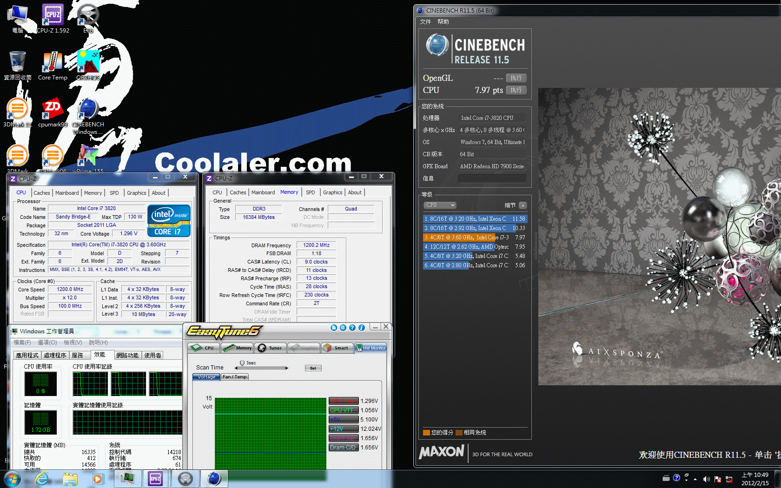Viewport: 781px width, 488px height.
Task: Click the Scan Time slider right arrow
Action: coord(287,368)
